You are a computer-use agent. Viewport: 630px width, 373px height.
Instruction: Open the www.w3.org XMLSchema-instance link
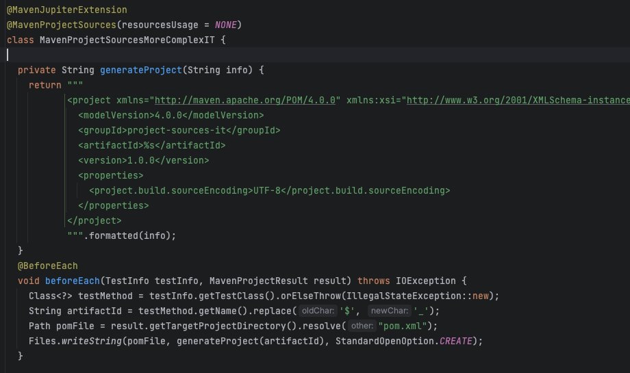pos(518,100)
